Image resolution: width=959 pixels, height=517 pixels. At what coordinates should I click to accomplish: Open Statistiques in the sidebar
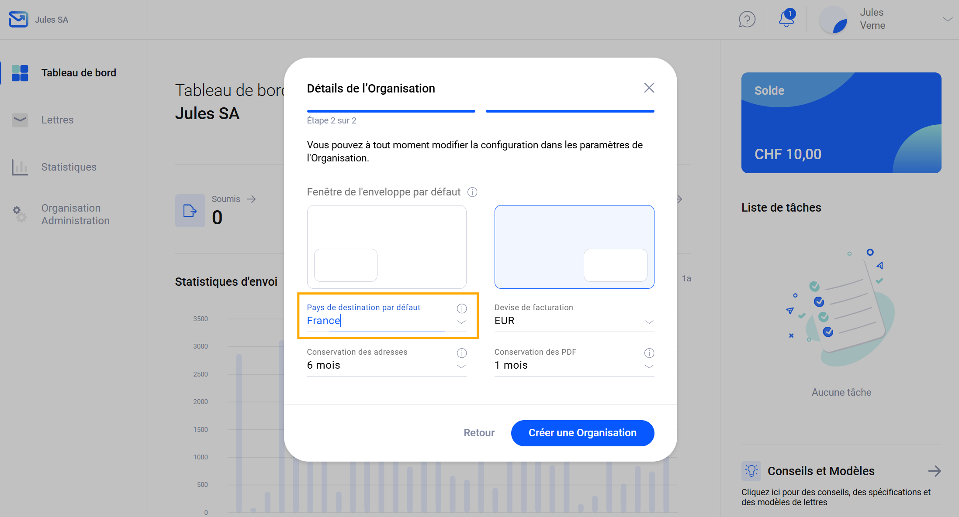pos(69,167)
